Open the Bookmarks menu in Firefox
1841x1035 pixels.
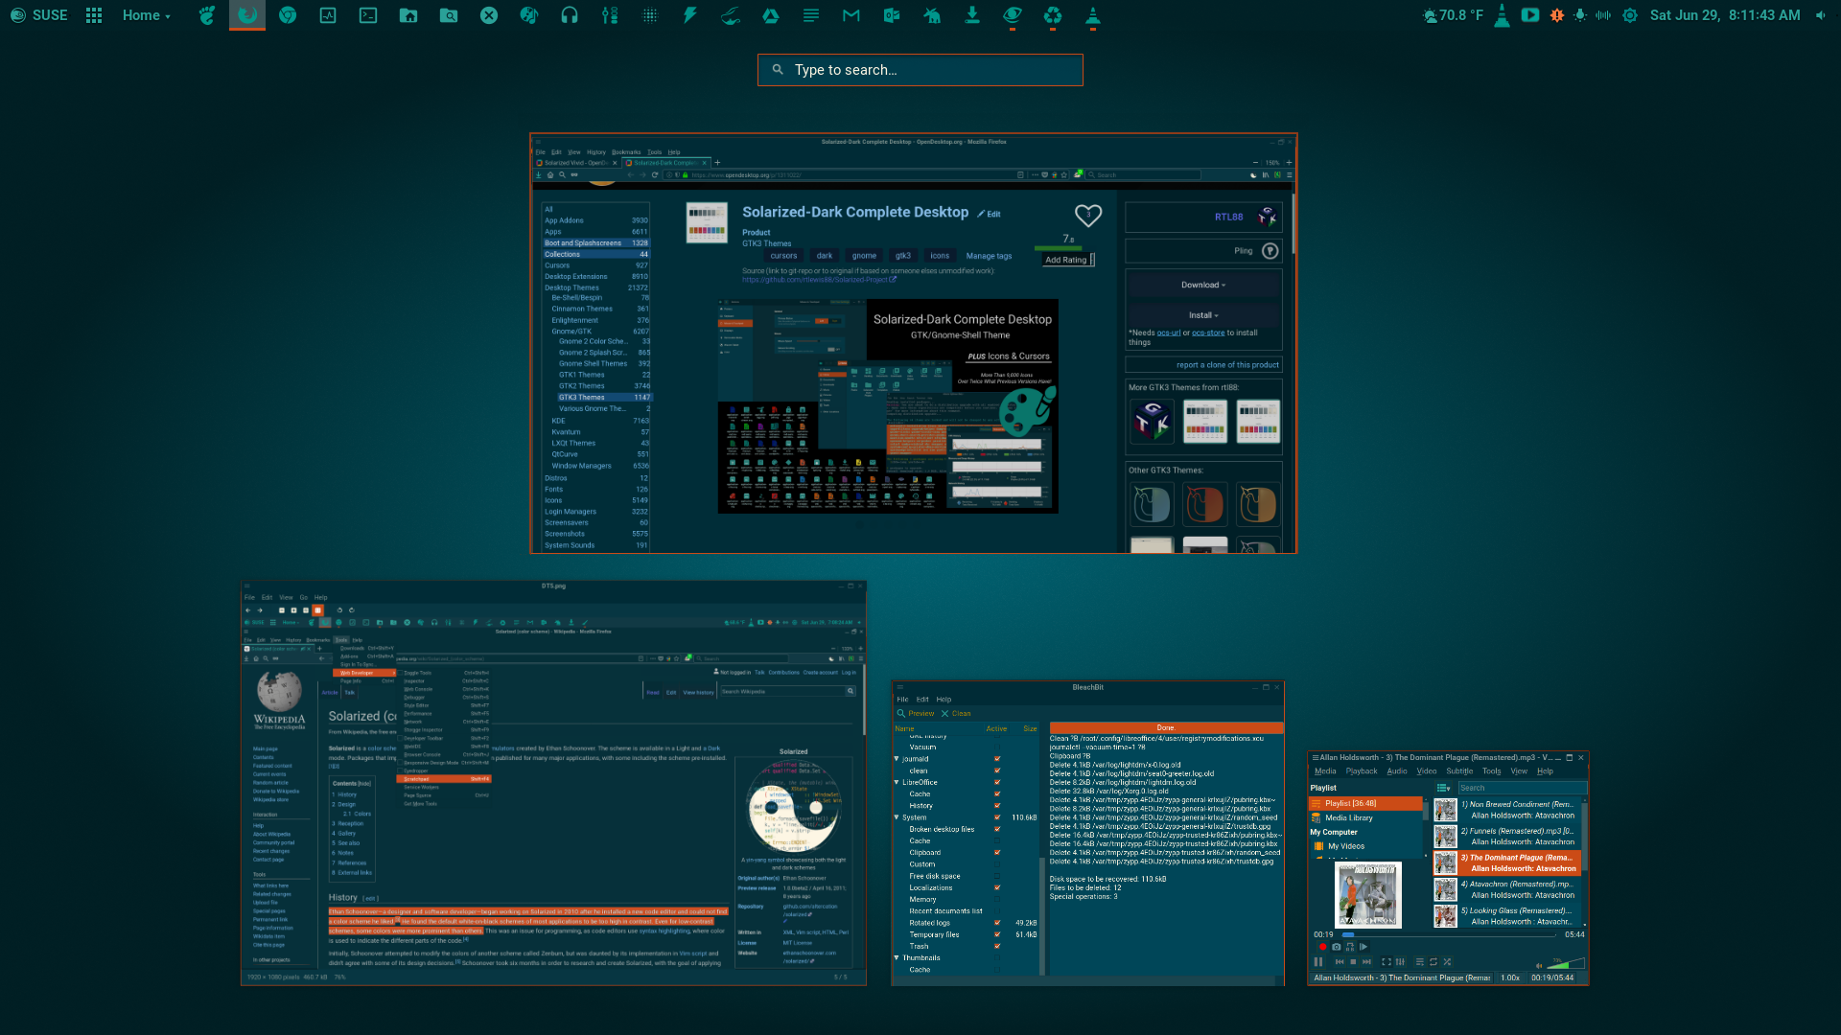coord(626,152)
